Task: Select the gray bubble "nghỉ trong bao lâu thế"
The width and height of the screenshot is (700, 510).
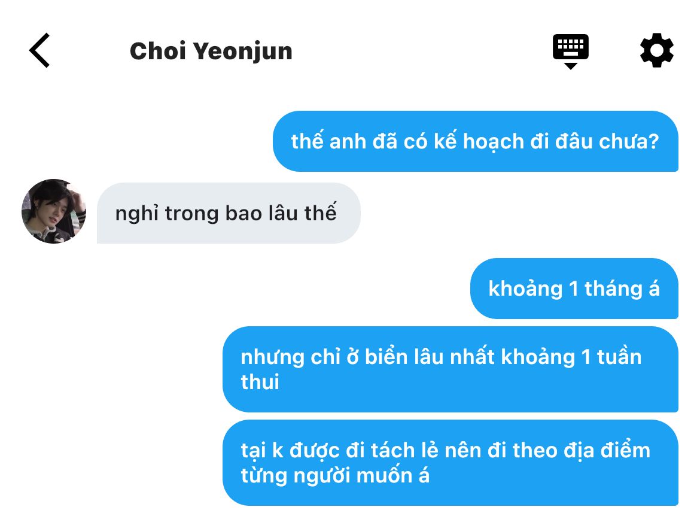Action: [x=229, y=213]
